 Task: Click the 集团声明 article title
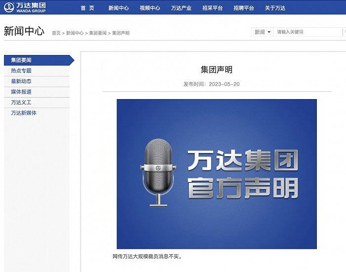pos(216,70)
